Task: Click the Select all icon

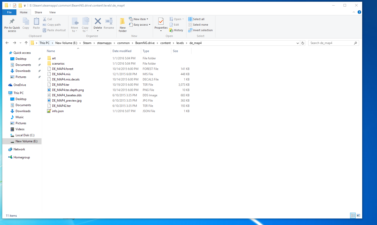Action: [190, 19]
